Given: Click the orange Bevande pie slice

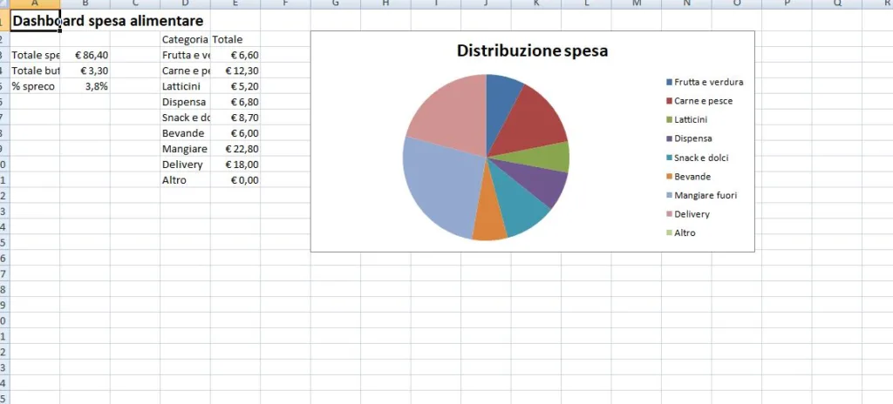Looking at the screenshot, I should click(x=490, y=226).
